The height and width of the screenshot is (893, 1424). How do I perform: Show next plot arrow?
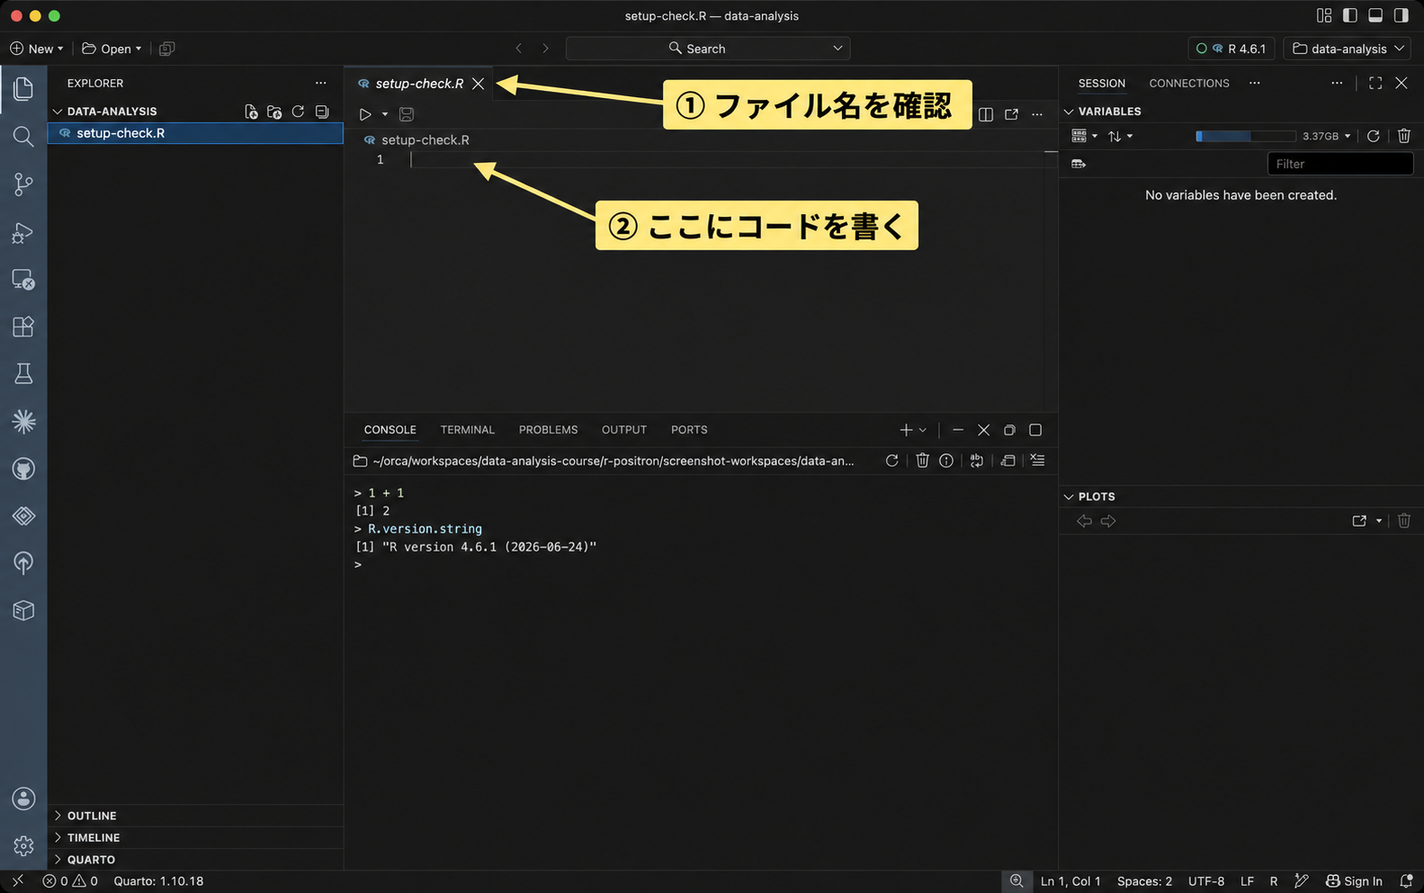tap(1108, 521)
